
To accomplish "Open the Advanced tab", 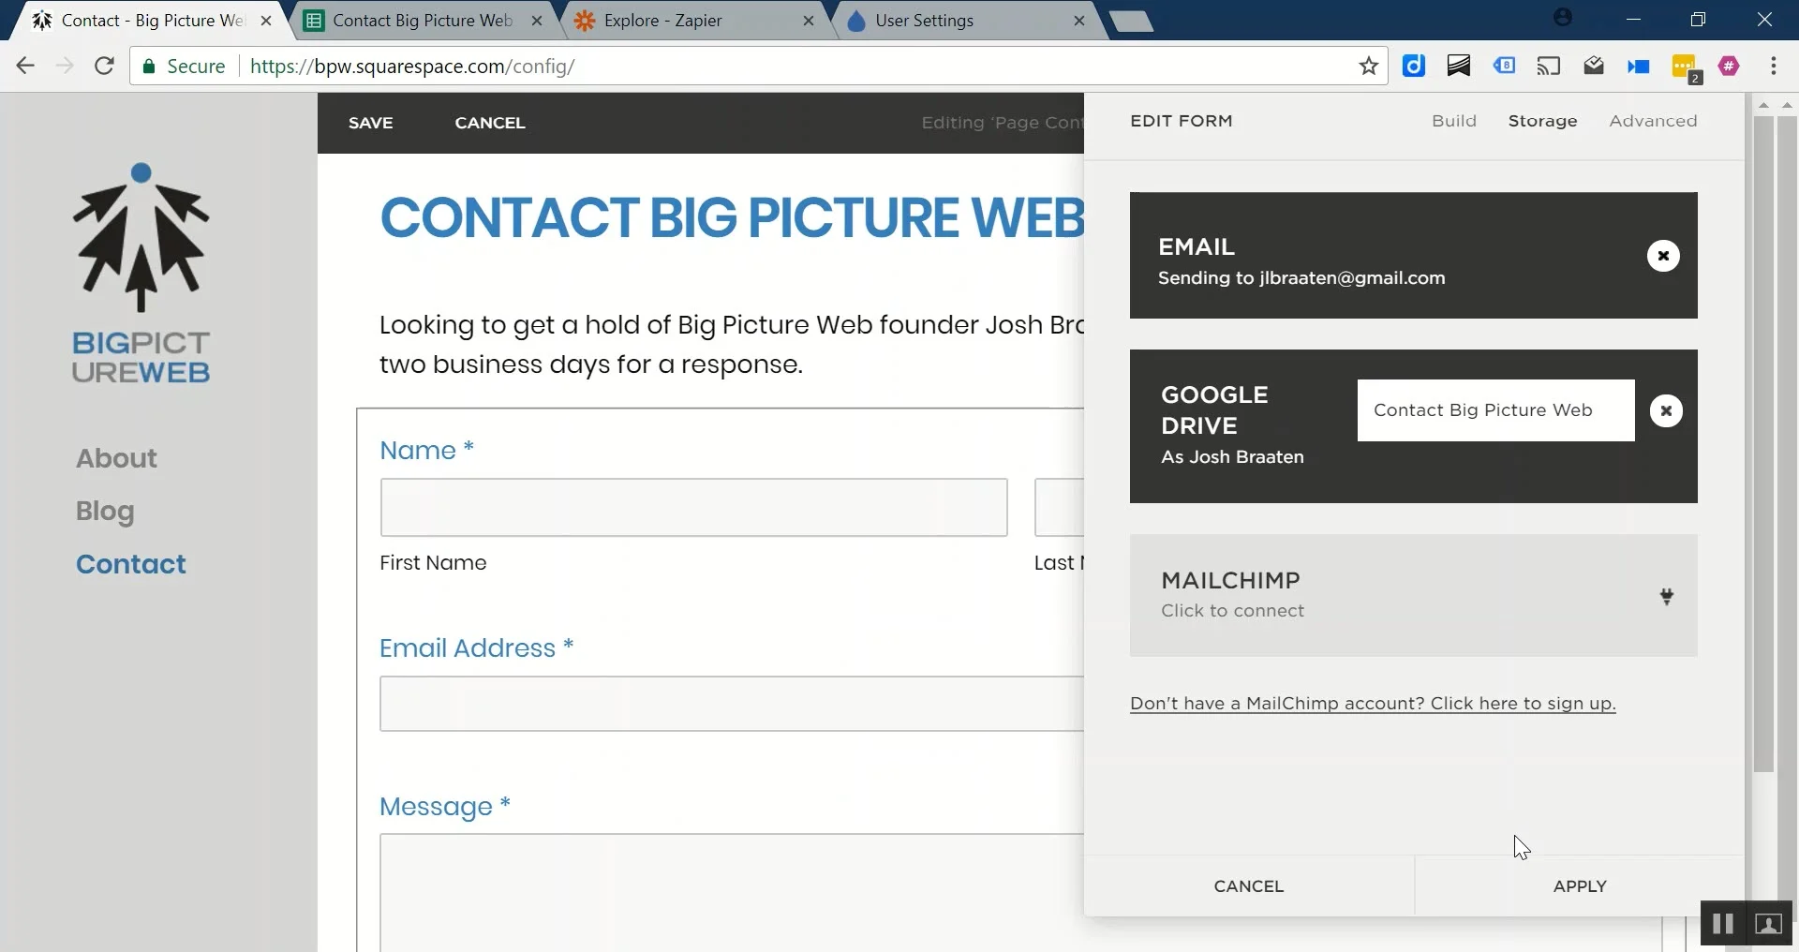I will click(x=1653, y=121).
